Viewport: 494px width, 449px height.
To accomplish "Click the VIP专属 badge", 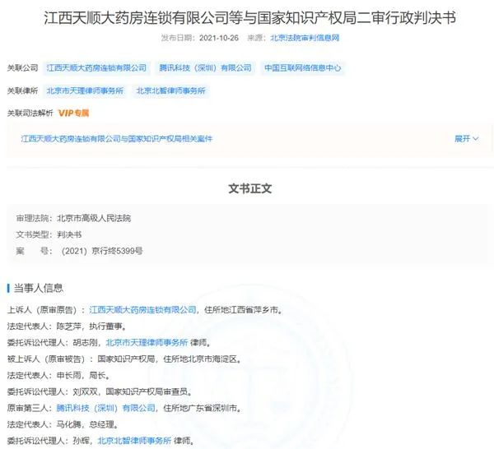I will point(74,113).
